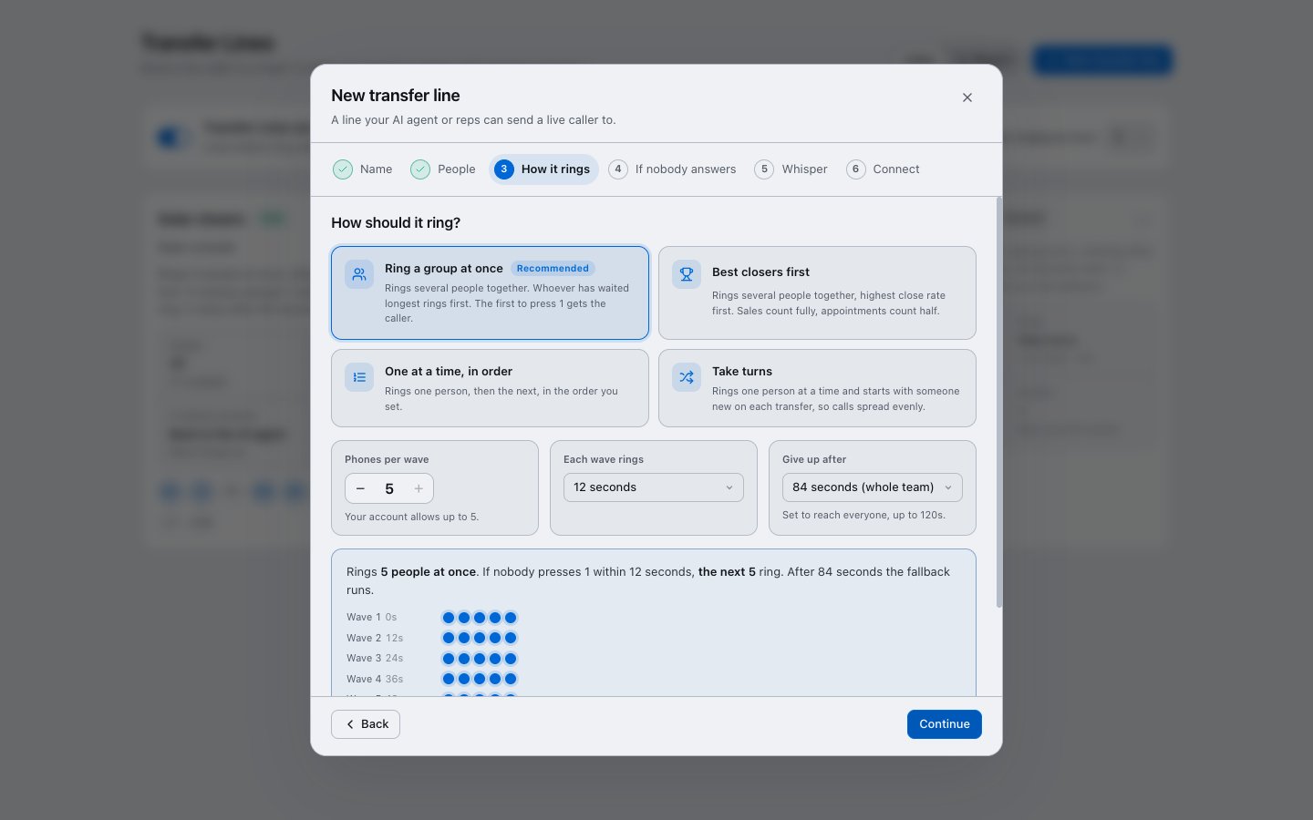
Task: Click the step 6 number circle
Action: point(855,169)
